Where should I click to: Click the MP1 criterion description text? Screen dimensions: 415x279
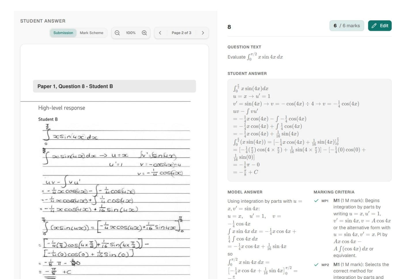(362, 228)
